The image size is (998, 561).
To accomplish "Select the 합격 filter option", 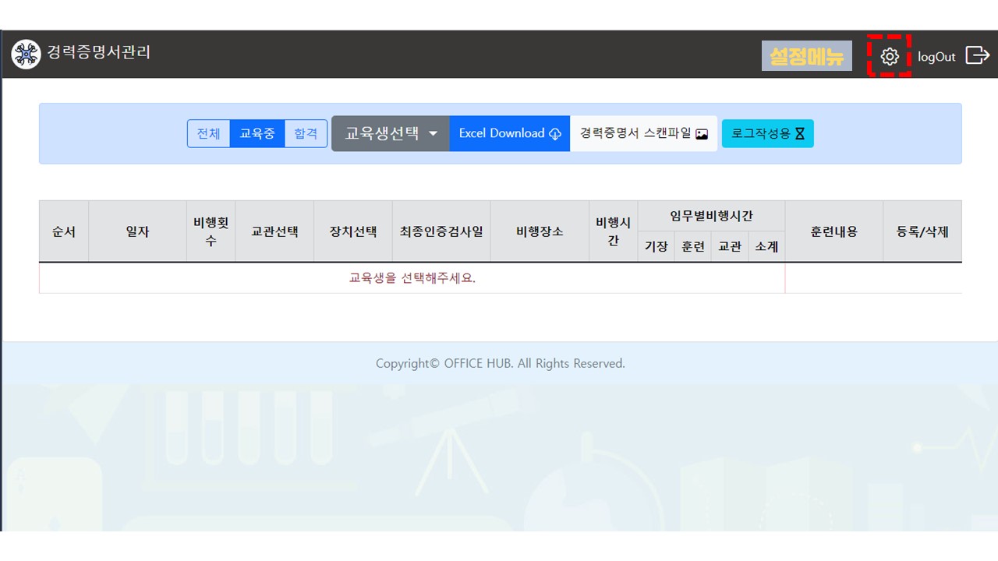I will [306, 133].
